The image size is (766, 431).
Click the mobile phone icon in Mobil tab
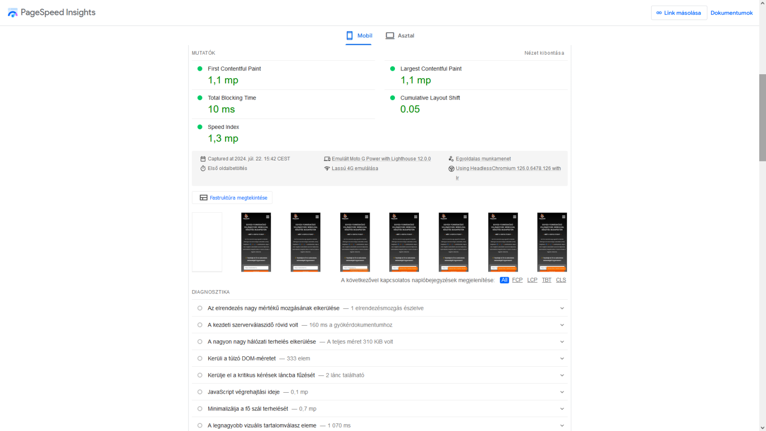349,35
